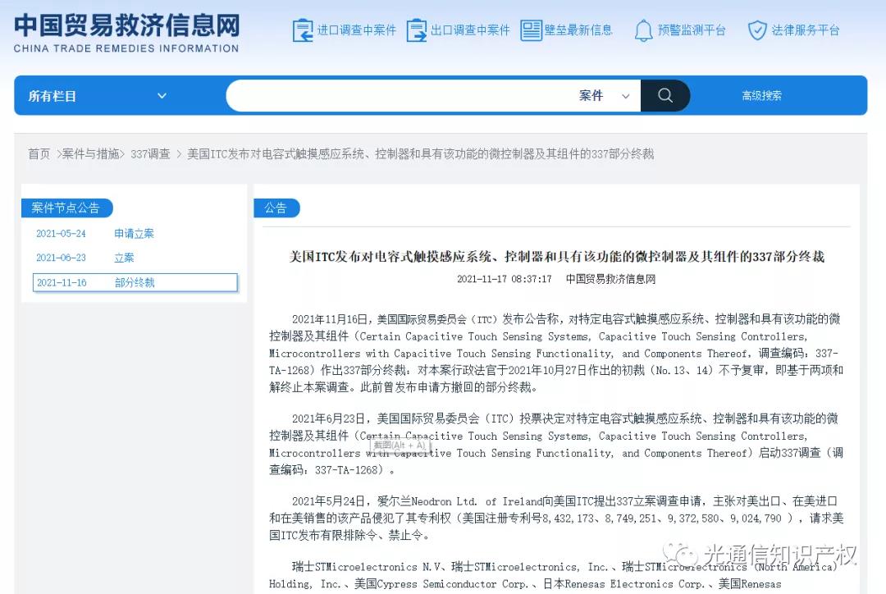886x594 pixels.
Task: Click the magnifier search button
Action: [x=665, y=95]
